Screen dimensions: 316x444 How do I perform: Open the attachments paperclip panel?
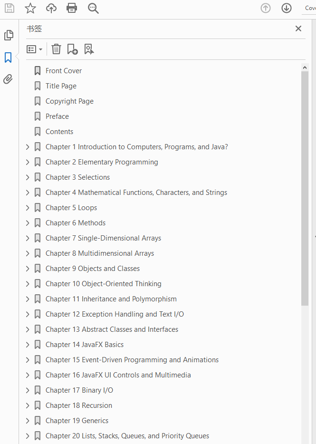coord(8,79)
